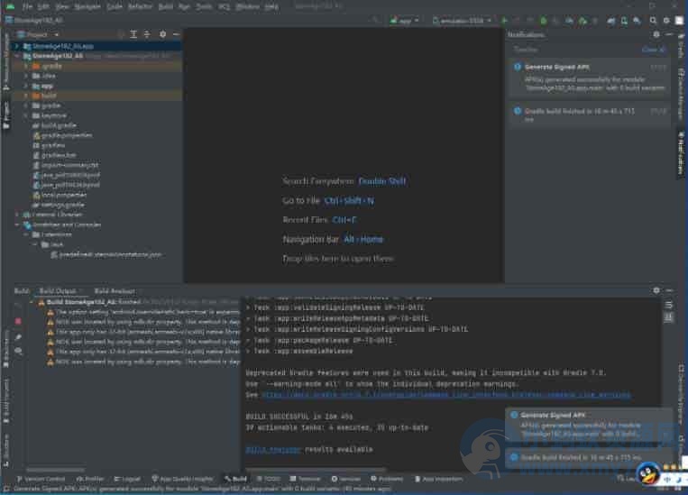Open the emulator device selector dropdown
Viewport: 688px width, 495px height.
coord(462,21)
